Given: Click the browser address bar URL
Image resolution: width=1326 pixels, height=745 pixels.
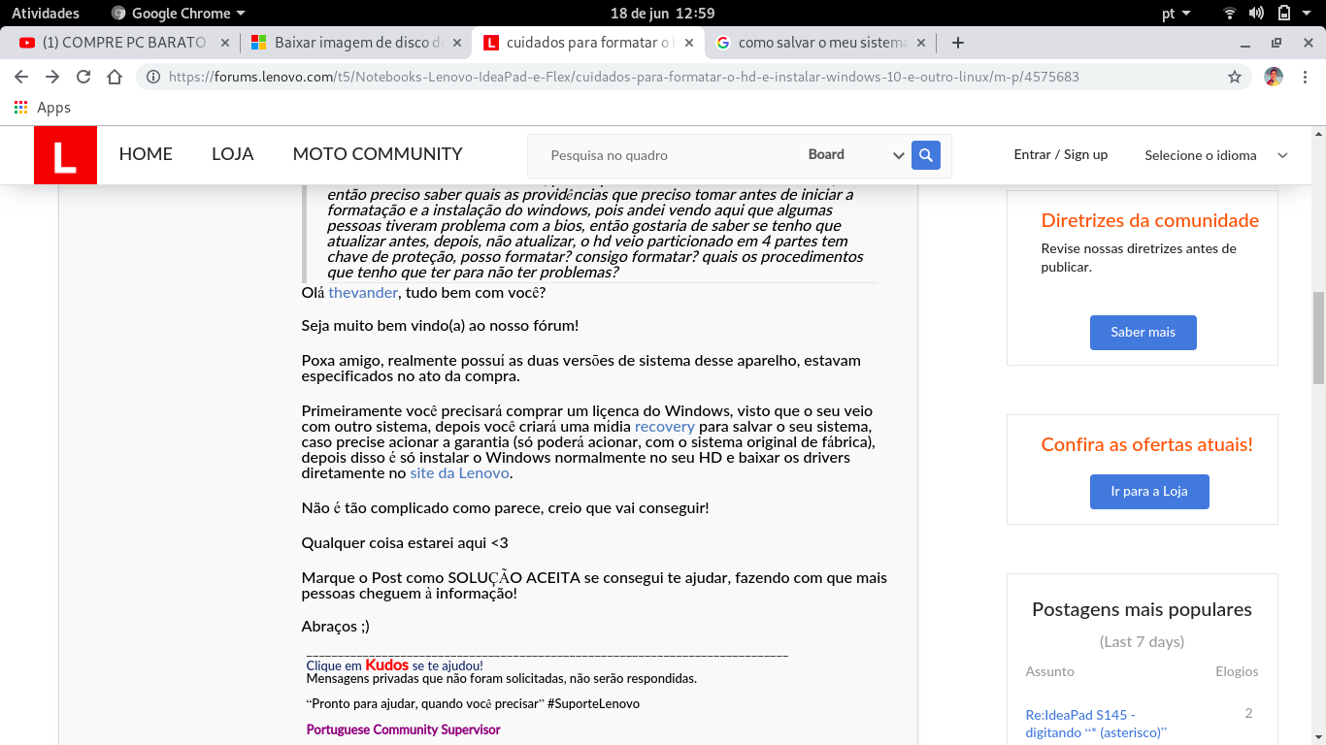Looking at the screenshot, I should (623, 77).
